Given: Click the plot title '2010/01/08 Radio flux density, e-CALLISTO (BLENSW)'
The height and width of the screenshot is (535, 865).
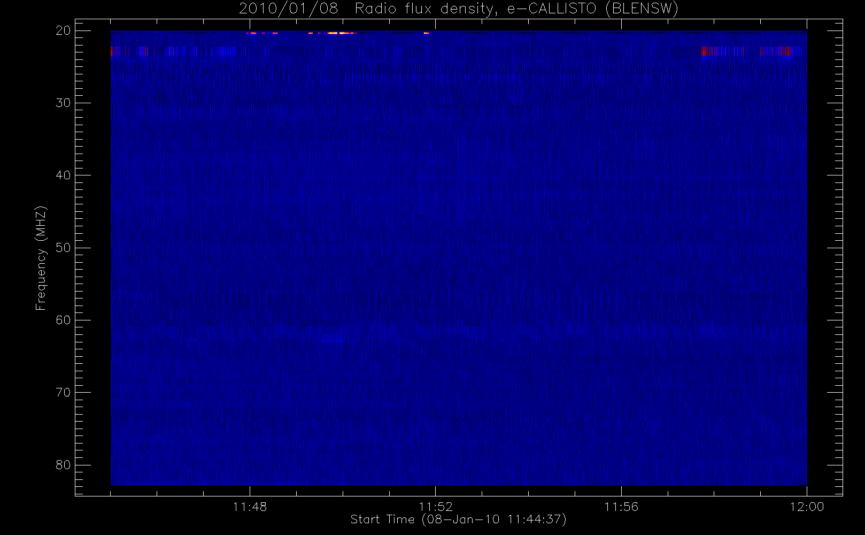Looking at the screenshot, I should 459,9.
